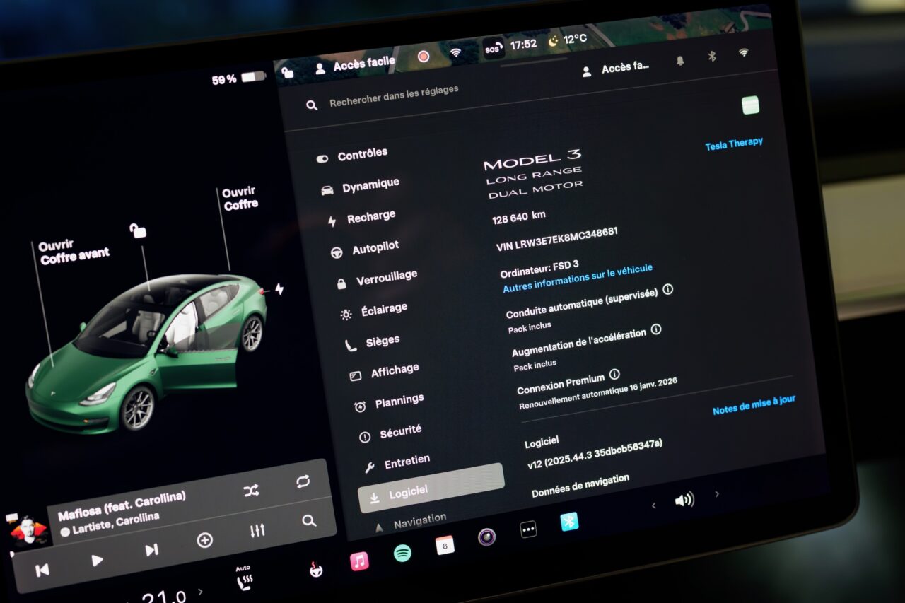The height and width of the screenshot is (603, 905).
Task: Open the Bluetooth app in the dock
Action: coord(569,522)
